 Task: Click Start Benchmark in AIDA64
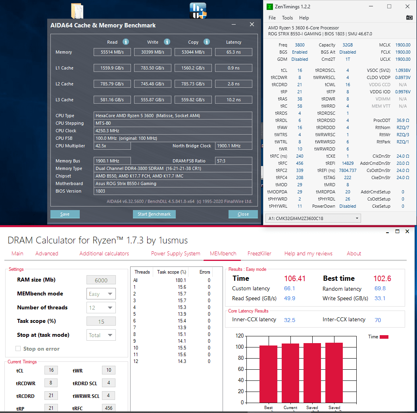[x=154, y=214]
